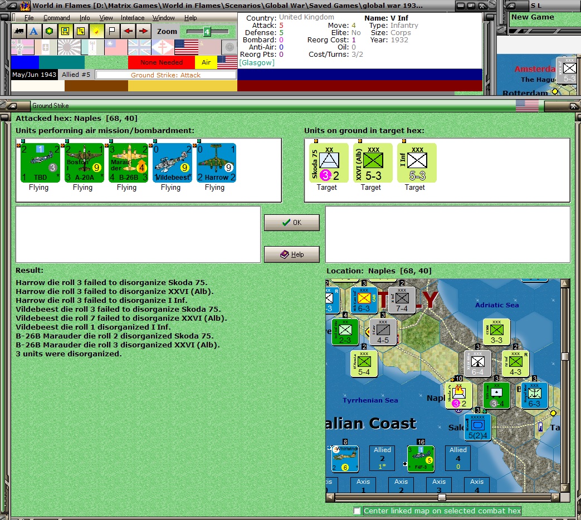Toggle the yellow unit-status toolbar icon
Image resolution: width=581 pixels, height=520 pixels.
(x=65, y=31)
